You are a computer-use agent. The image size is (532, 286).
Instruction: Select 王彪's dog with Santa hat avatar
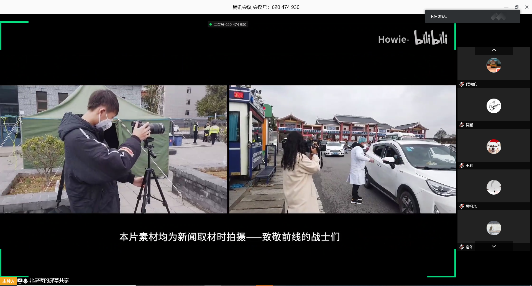point(494,147)
